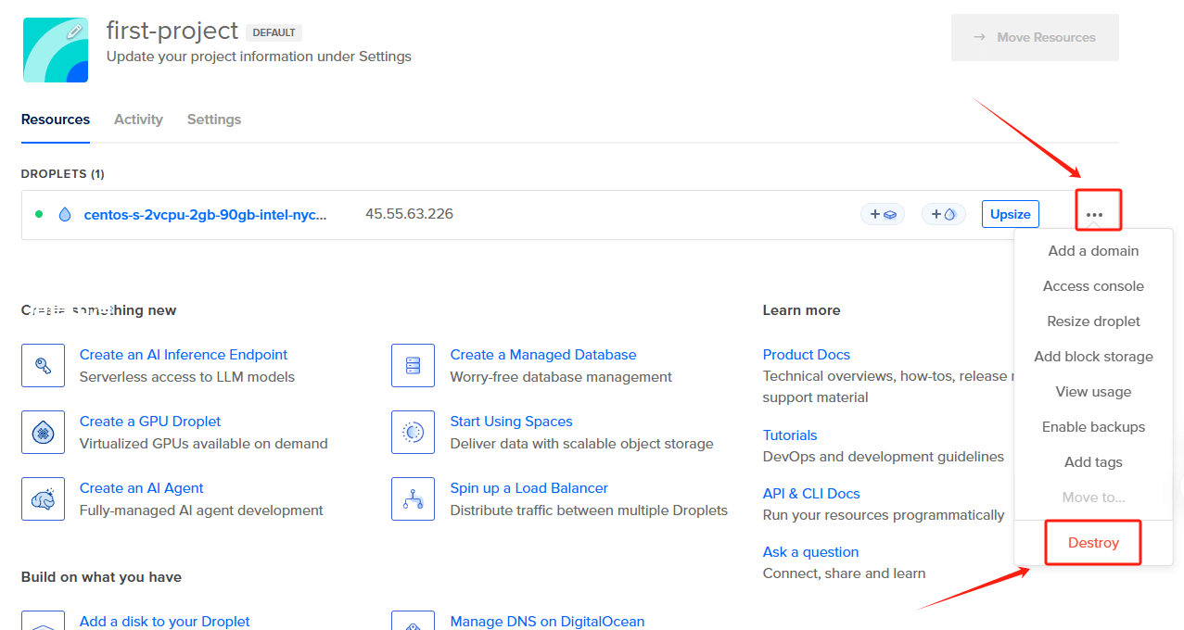Open the project Settings tab
This screenshot has height=630, width=1184.
pyautogui.click(x=214, y=120)
